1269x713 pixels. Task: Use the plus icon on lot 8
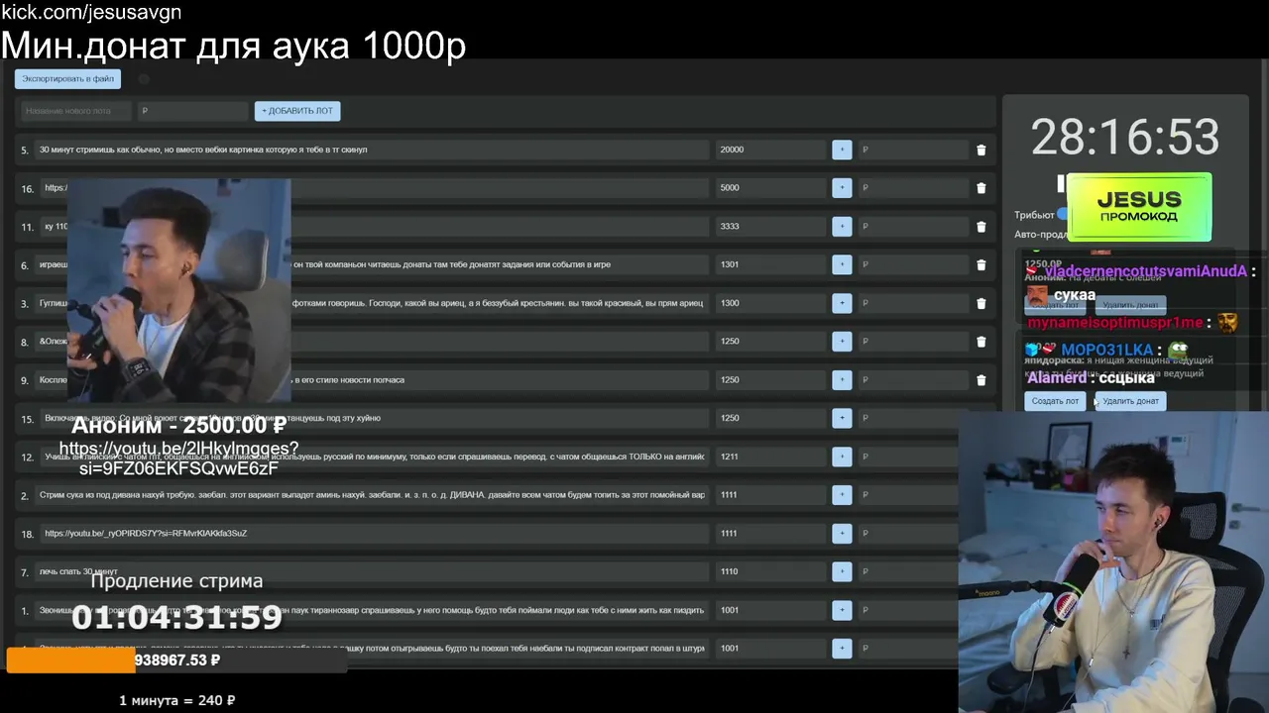(x=842, y=342)
